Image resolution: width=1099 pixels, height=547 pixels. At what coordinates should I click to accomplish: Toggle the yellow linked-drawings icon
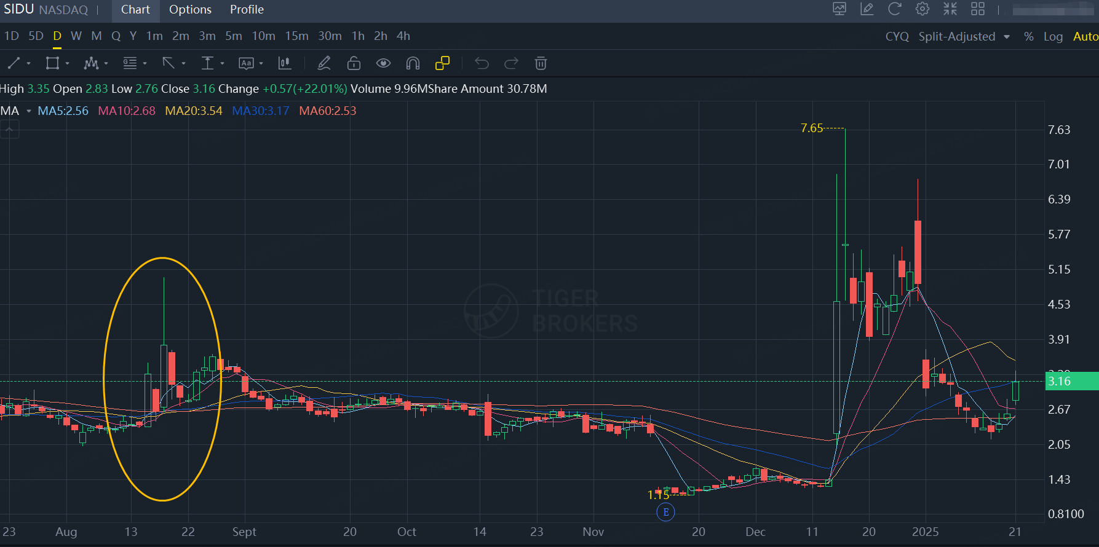click(x=442, y=63)
